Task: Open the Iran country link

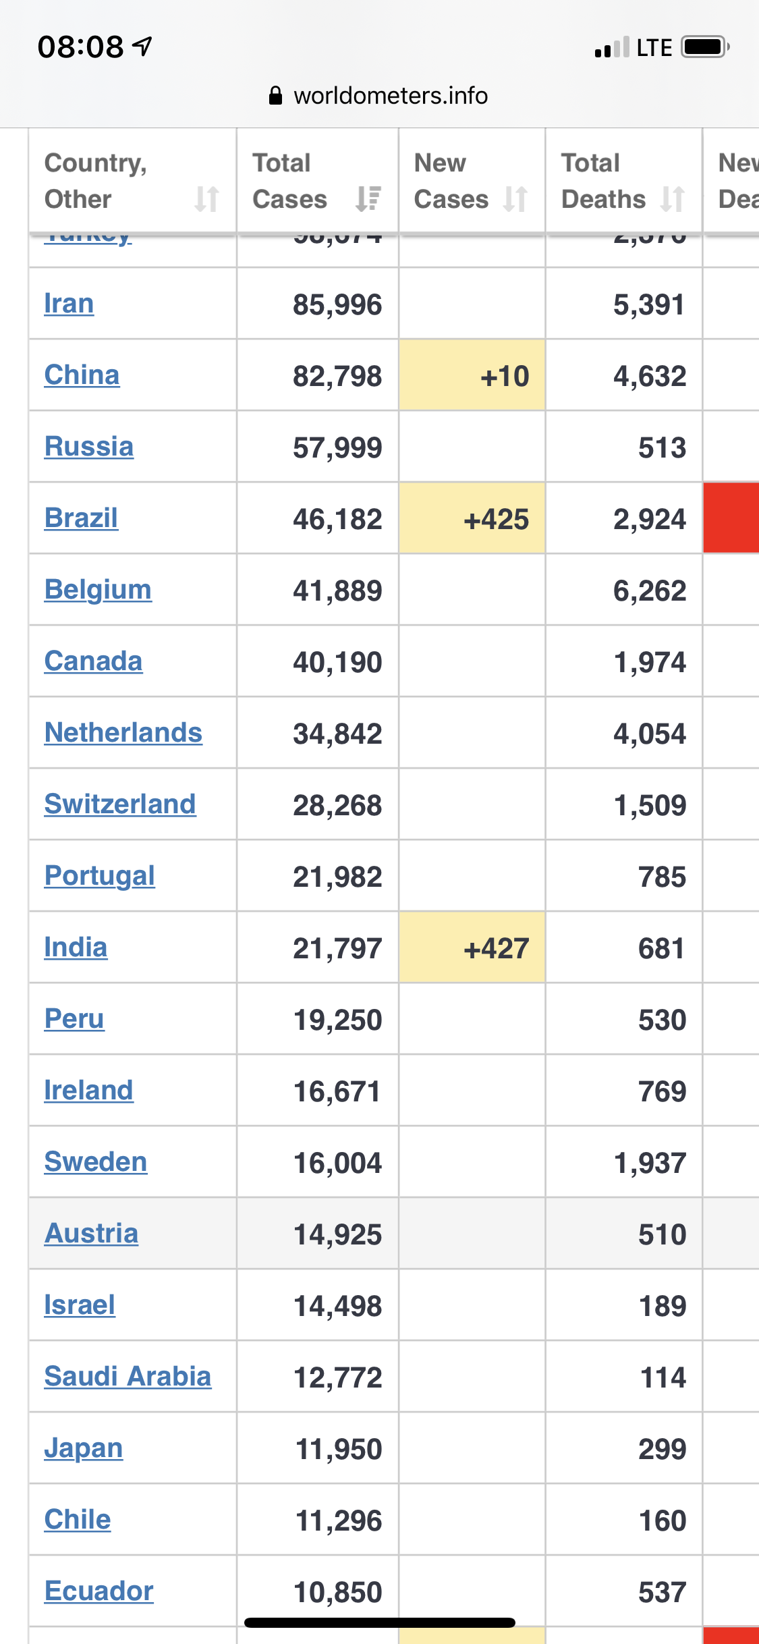Action: tap(69, 303)
